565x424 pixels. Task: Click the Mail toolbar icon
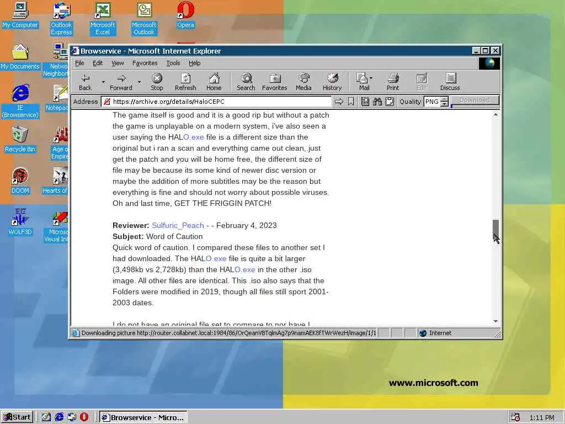click(363, 82)
